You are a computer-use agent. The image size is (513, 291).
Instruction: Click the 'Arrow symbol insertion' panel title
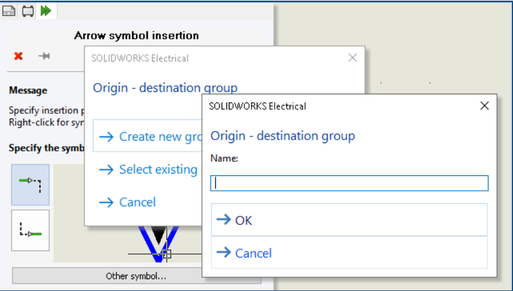pyautogui.click(x=136, y=35)
